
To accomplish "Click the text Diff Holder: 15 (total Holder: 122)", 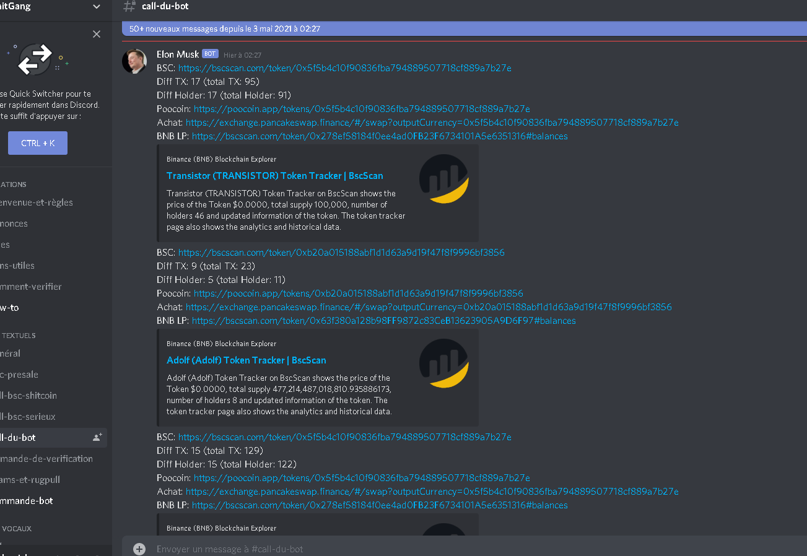I will click(x=227, y=464).
